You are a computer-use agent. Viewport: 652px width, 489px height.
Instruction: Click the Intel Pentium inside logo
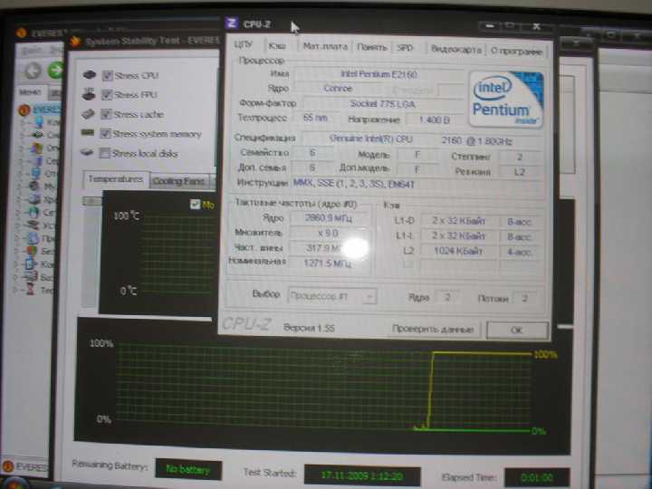[x=505, y=99]
